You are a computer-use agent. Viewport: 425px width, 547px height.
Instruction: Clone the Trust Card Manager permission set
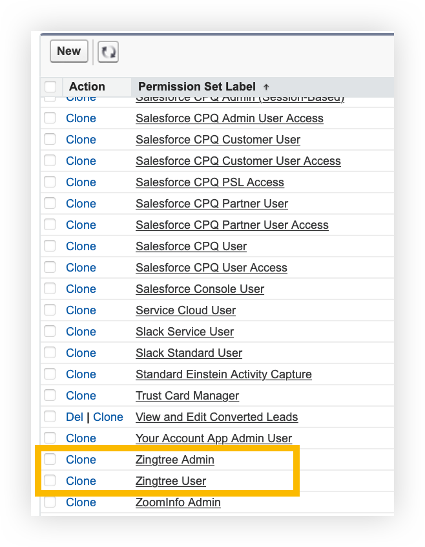81,396
